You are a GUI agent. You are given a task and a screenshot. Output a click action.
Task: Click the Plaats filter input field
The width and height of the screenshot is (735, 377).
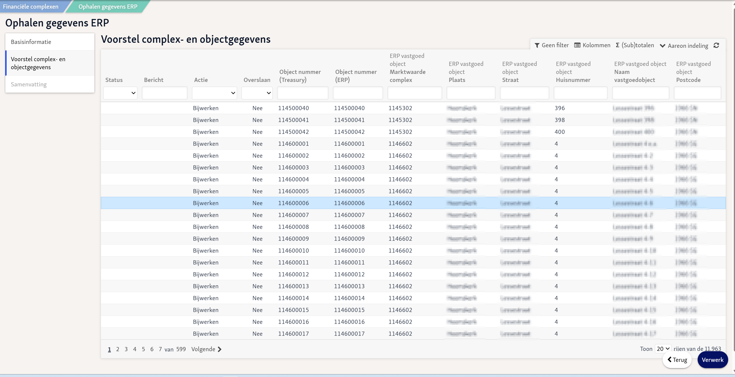tap(471, 93)
